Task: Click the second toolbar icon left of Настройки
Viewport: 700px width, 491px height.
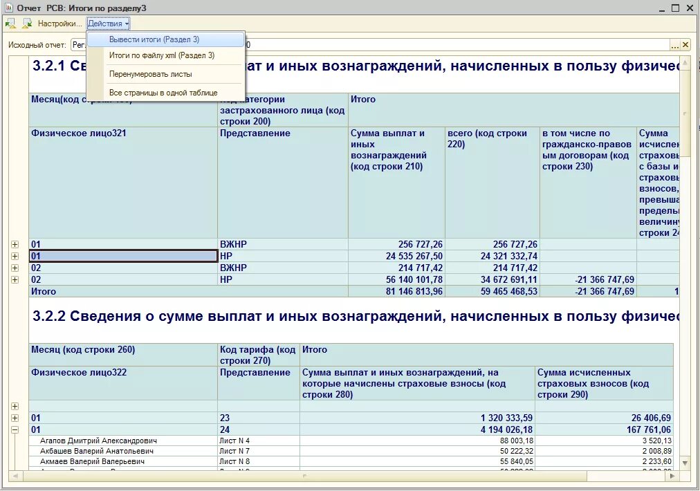Action: pyautogui.click(x=27, y=24)
